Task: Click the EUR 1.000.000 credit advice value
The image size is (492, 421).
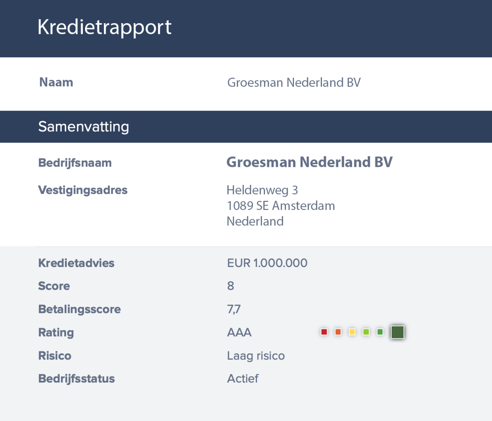Action: (267, 263)
